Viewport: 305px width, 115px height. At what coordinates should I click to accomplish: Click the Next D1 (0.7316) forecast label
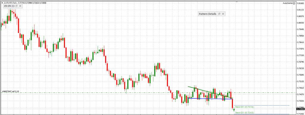tap(245, 107)
